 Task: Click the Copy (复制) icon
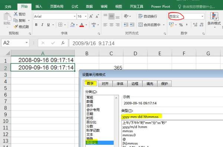[x=16, y=20]
